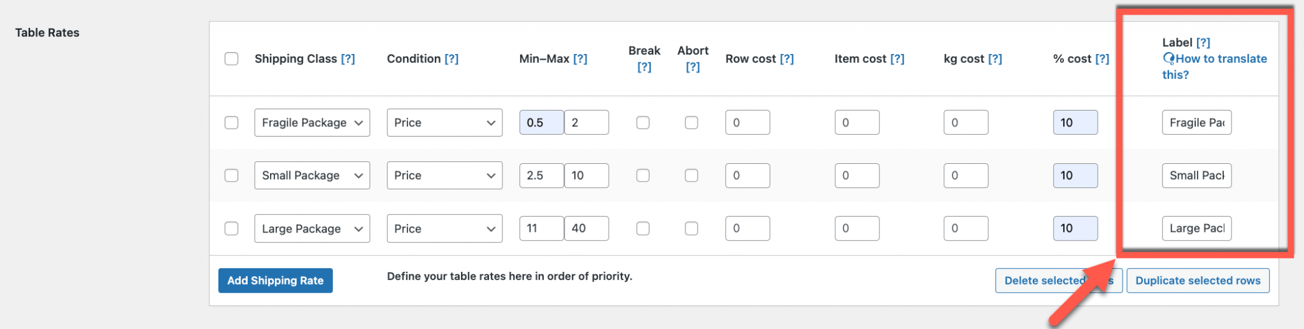Click the % cost field in Large Package row
This screenshot has height=329, width=1304.
tap(1075, 229)
